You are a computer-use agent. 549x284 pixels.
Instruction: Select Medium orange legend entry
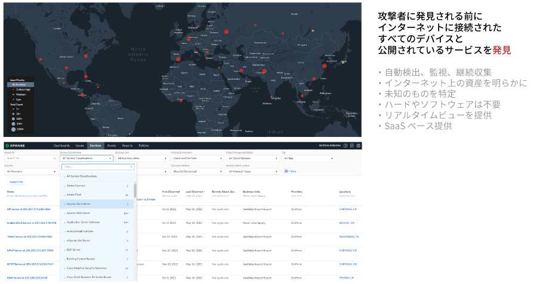pyautogui.click(x=19, y=94)
